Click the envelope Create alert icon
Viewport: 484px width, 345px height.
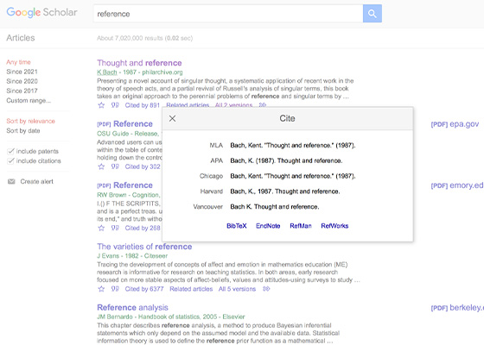pyautogui.click(x=11, y=181)
